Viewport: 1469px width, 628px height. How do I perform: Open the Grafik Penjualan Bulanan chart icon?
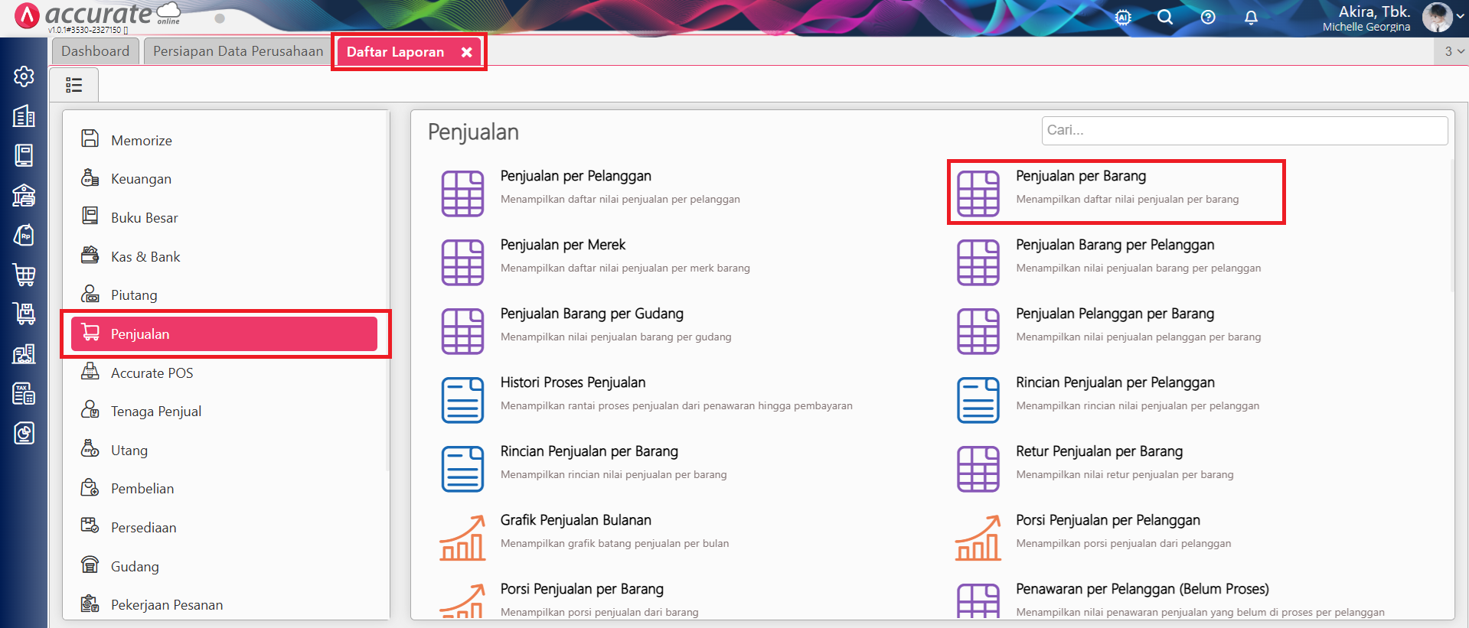pos(462,538)
